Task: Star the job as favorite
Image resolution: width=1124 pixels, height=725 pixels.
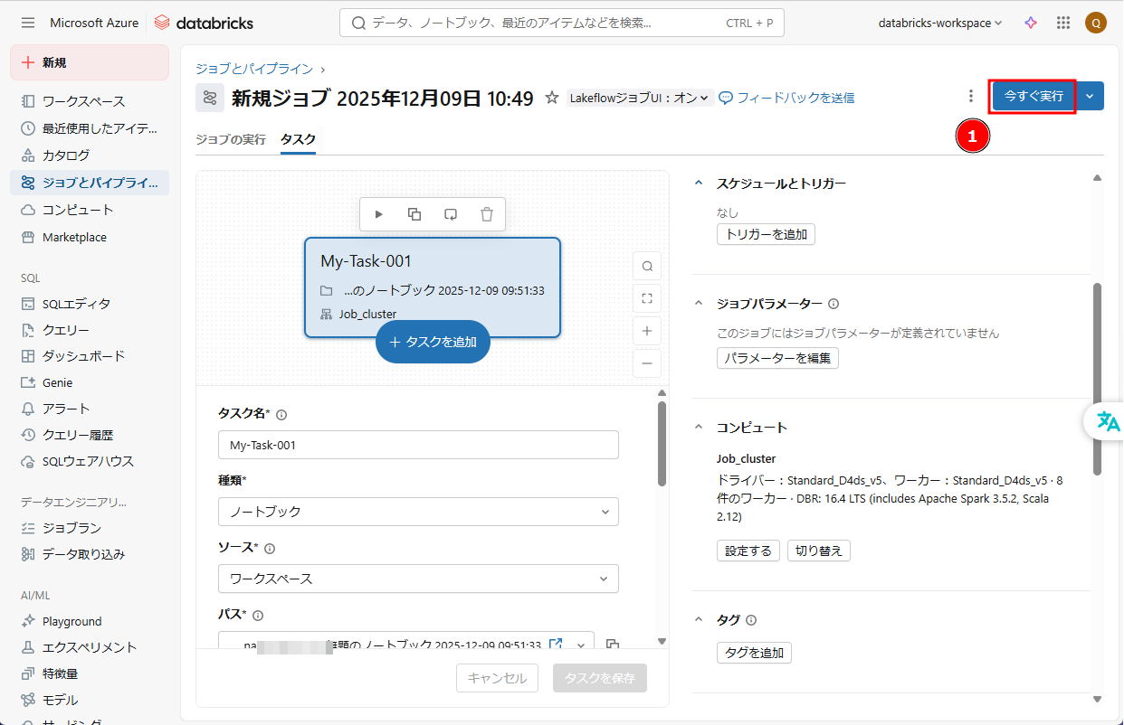Action: click(551, 98)
